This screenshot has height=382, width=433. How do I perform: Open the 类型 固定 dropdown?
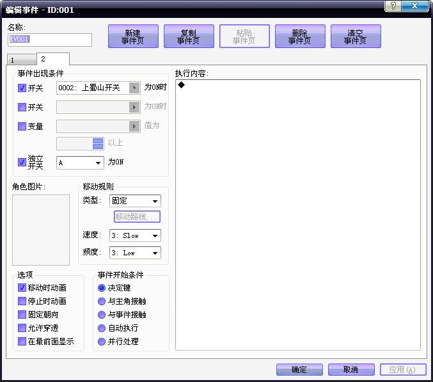tap(135, 201)
